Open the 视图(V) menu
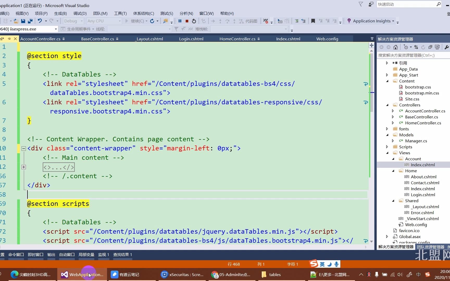 (x=22, y=13)
